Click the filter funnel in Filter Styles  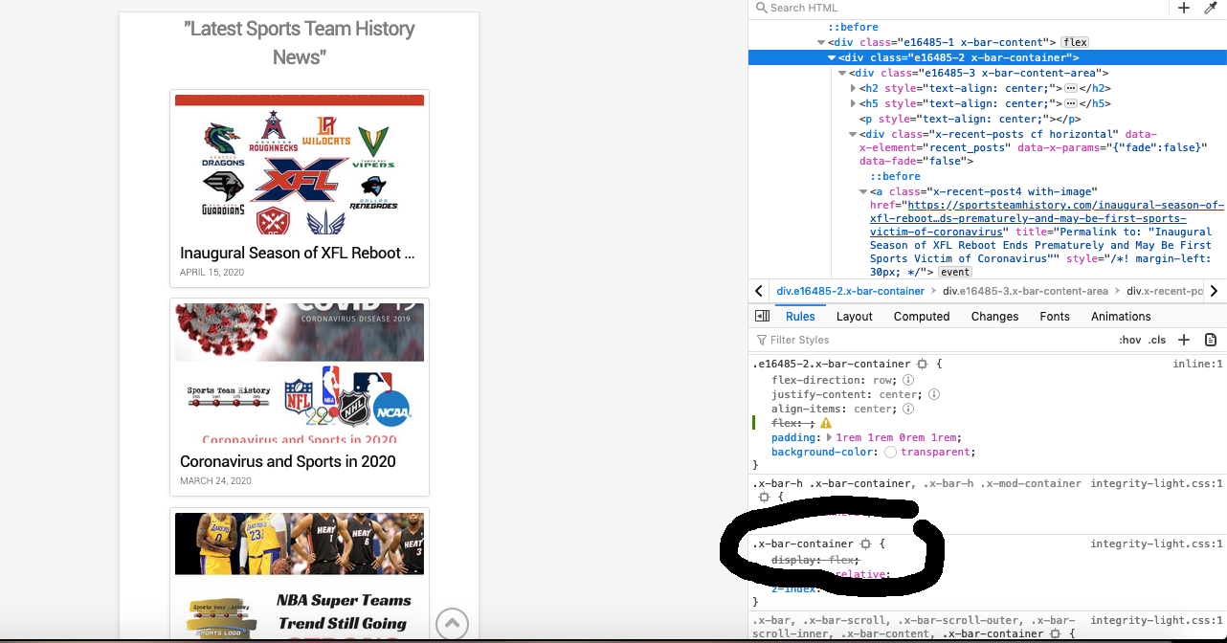click(762, 340)
